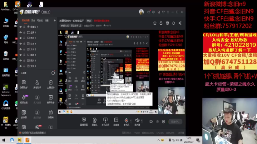Select the 文本 1 source row
257x144 pixels.
pos(37,66)
